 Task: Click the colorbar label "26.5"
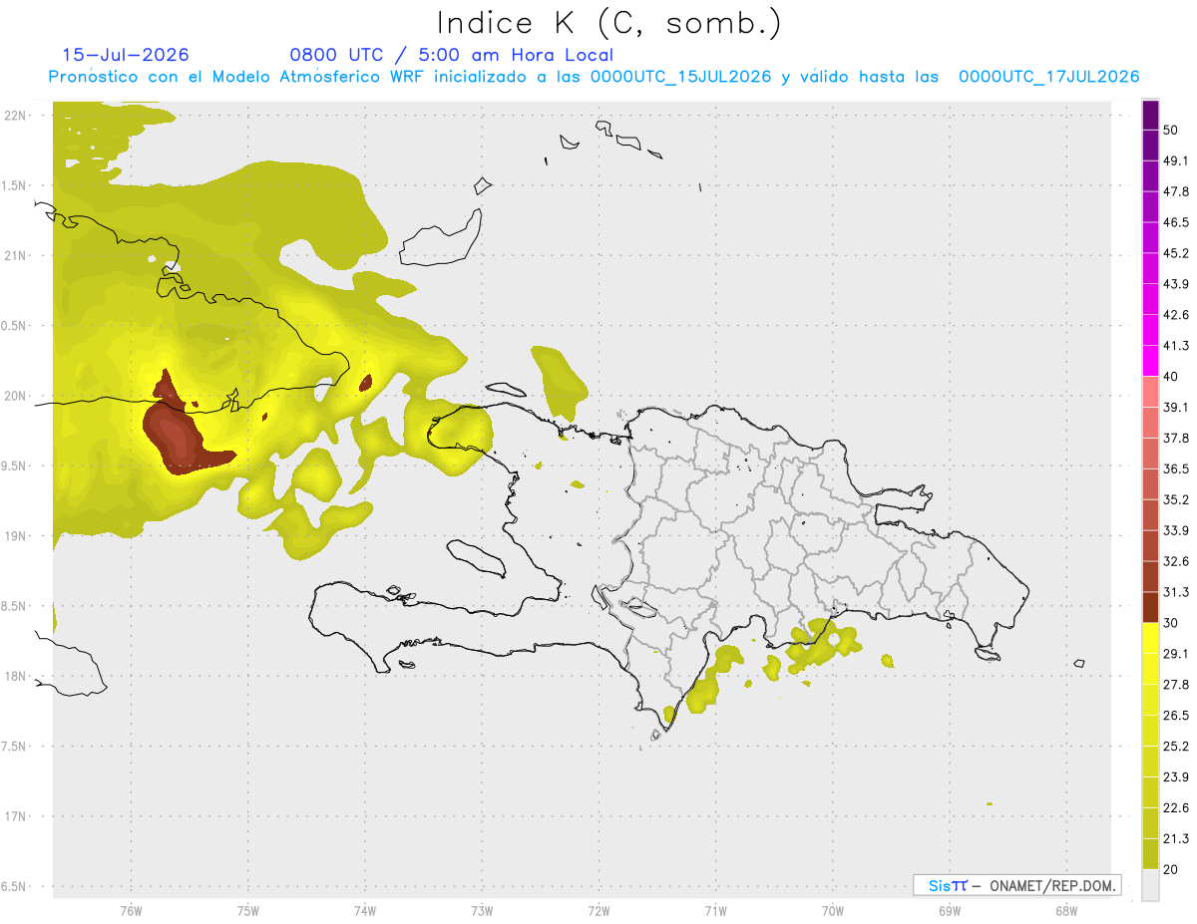[x=1177, y=715]
